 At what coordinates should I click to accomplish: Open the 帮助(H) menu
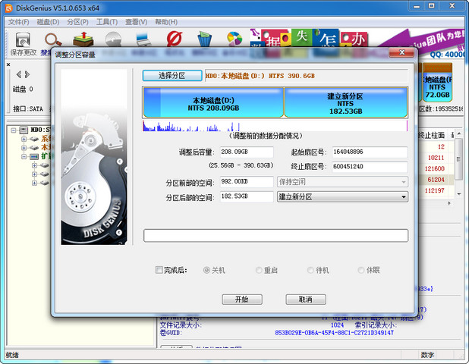click(166, 22)
